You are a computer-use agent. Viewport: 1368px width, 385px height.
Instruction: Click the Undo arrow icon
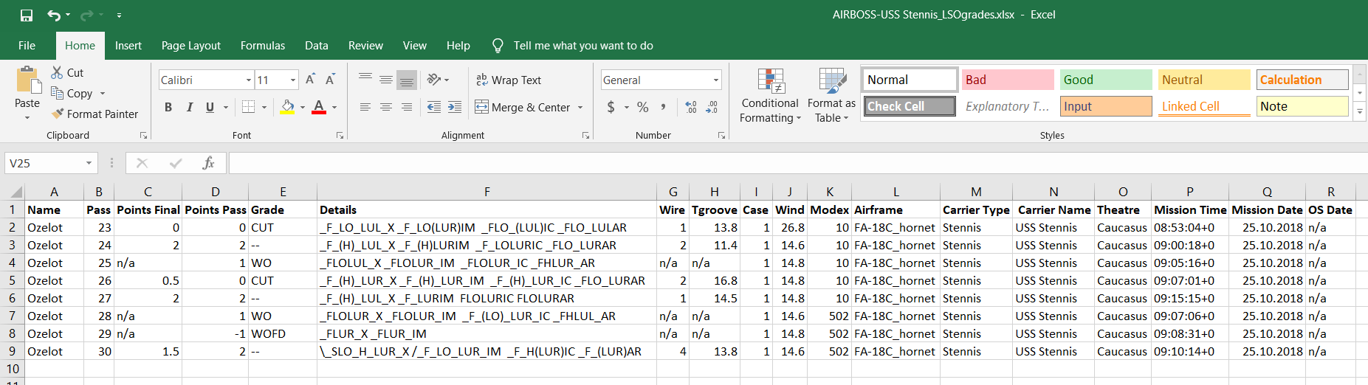click(x=54, y=15)
